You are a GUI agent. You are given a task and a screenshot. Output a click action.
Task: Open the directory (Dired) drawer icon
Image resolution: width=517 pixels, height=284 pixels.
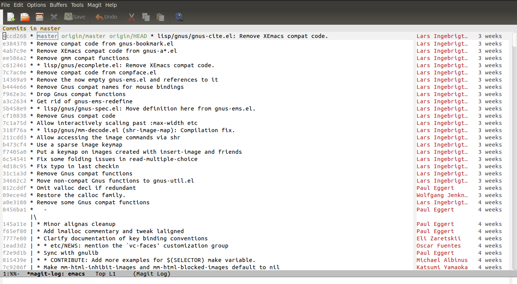(40, 17)
